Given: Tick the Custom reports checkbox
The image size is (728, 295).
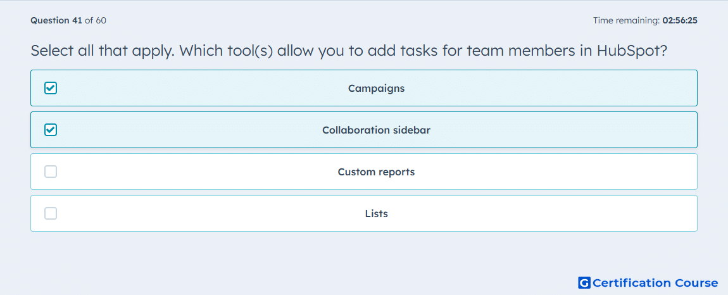Looking at the screenshot, I should pos(51,172).
